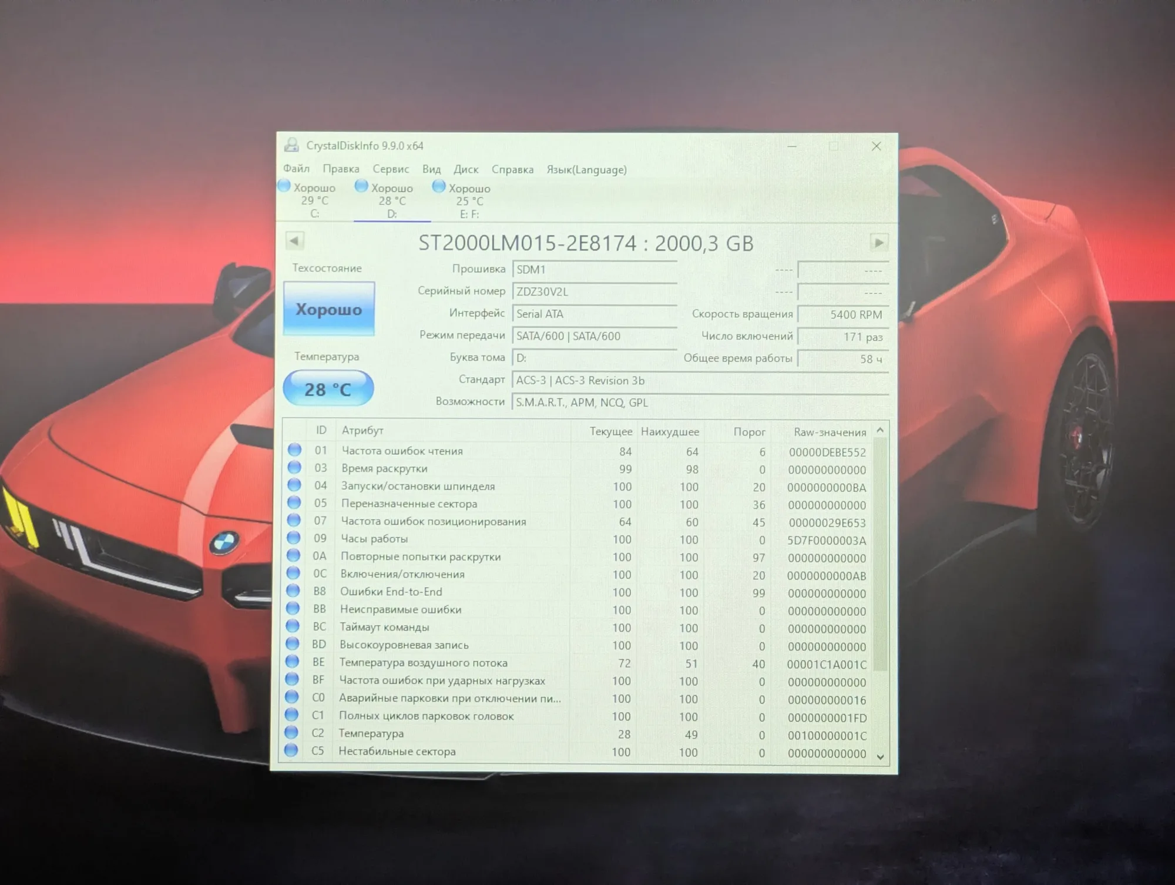Click the Число включений value 171 раз
The image size is (1175, 885).
tap(842, 337)
